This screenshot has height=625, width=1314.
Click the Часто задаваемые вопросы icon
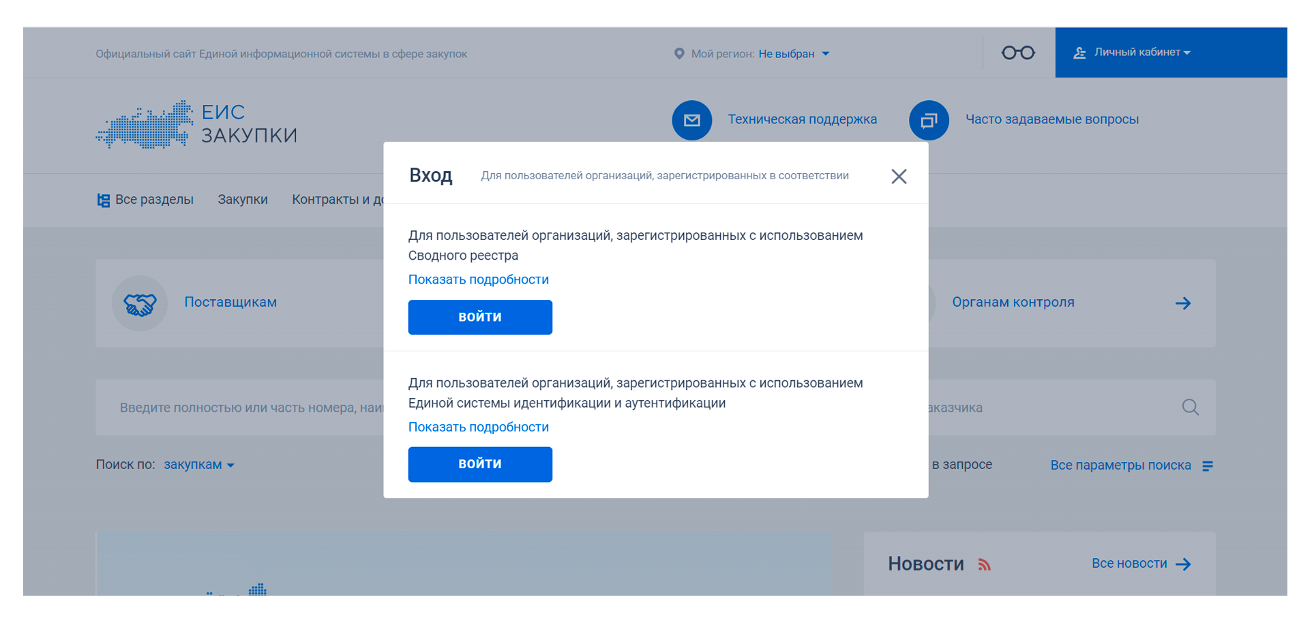coord(929,120)
